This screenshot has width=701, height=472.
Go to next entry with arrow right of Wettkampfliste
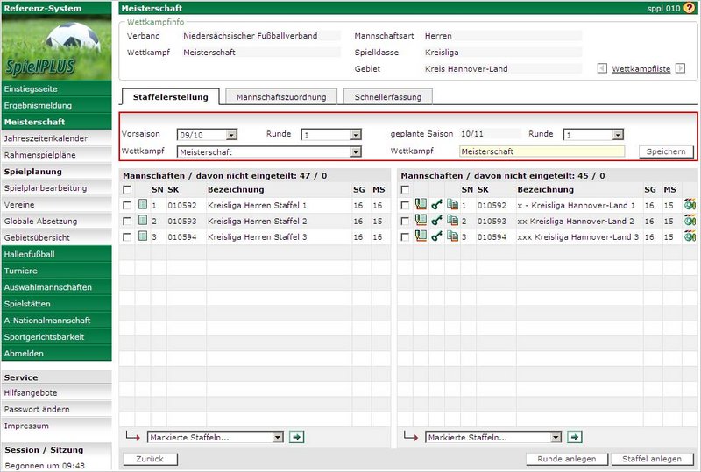680,68
